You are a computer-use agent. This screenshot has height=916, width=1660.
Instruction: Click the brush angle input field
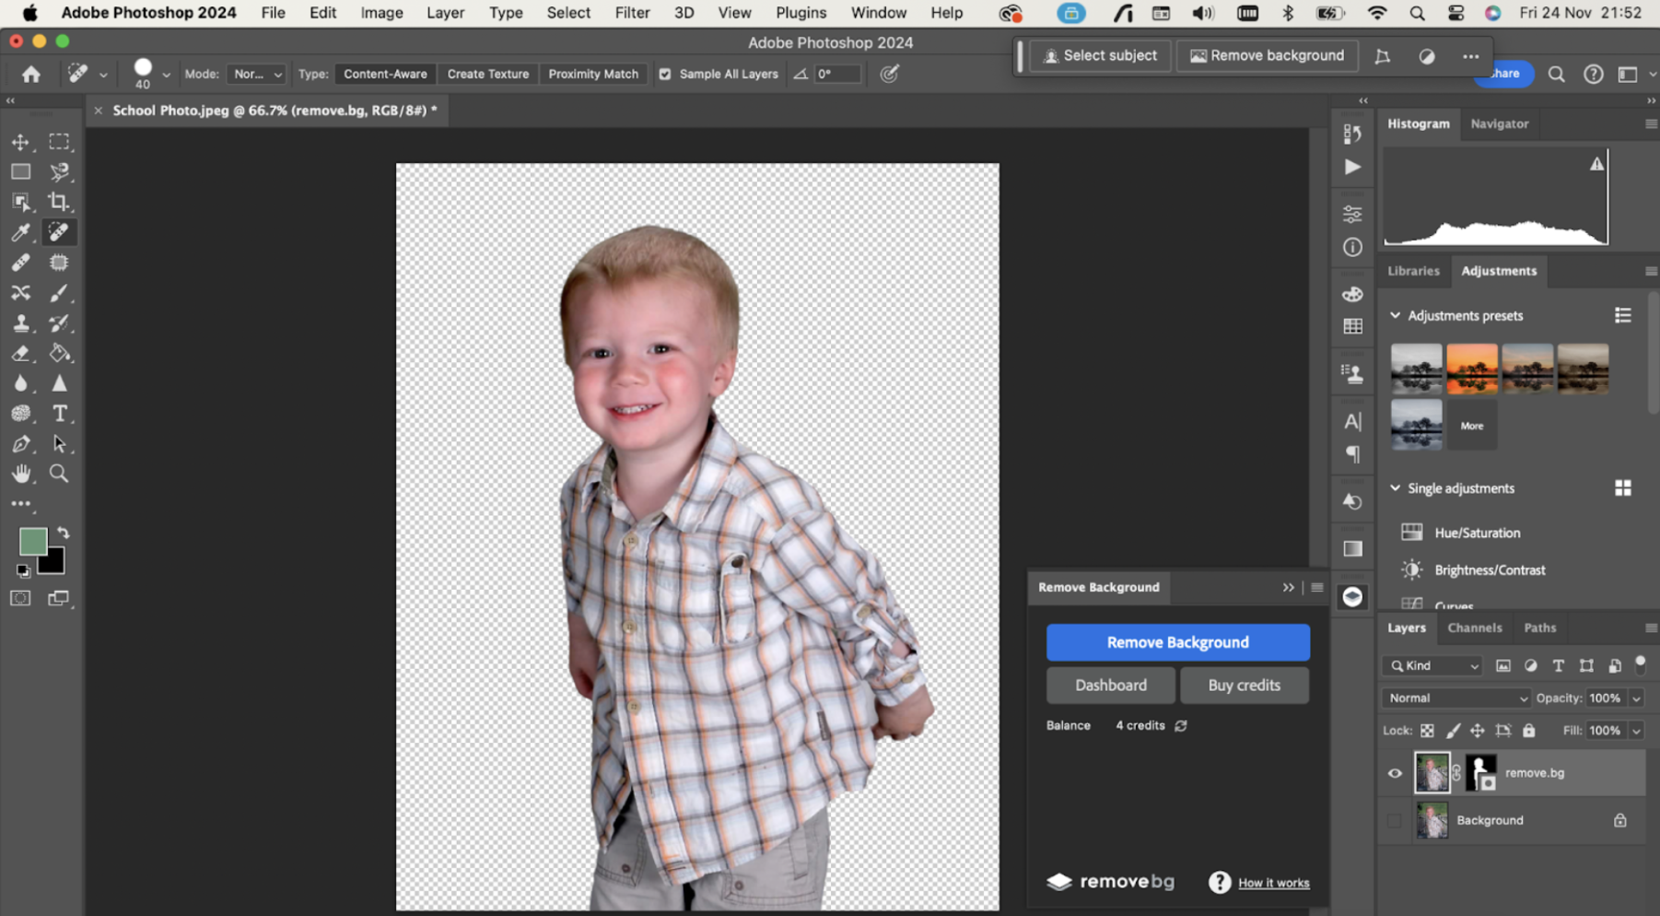(x=837, y=74)
